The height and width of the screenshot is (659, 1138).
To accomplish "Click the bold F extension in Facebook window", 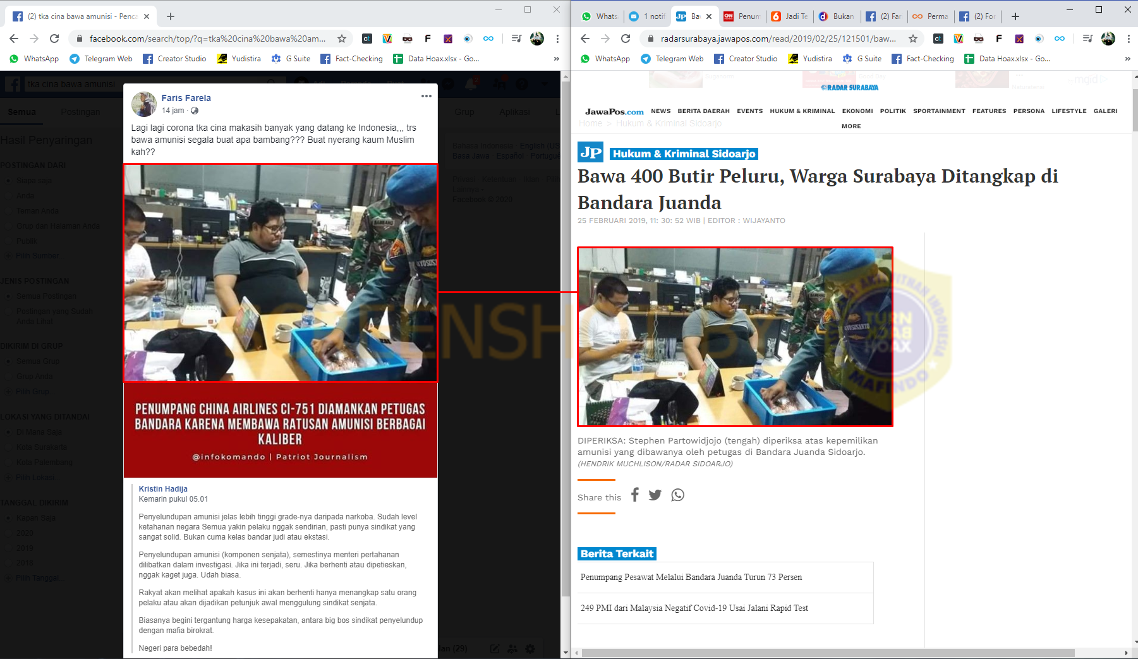I will (428, 39).
